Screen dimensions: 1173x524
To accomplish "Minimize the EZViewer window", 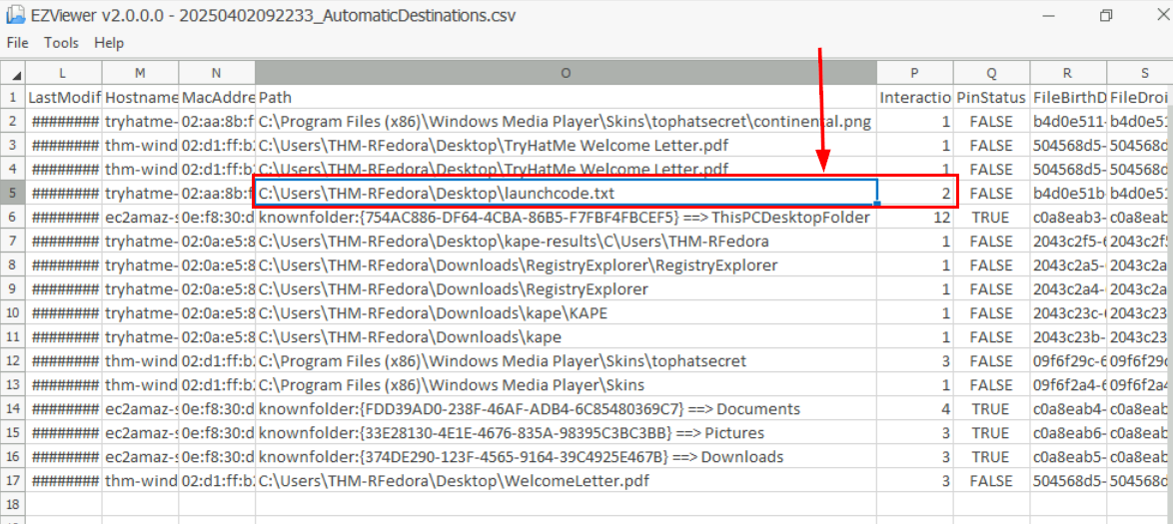I will 1045,16.
